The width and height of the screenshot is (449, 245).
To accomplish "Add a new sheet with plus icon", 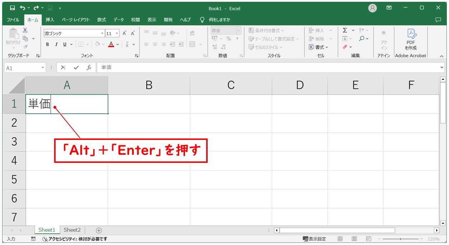I will click(99, 230).
